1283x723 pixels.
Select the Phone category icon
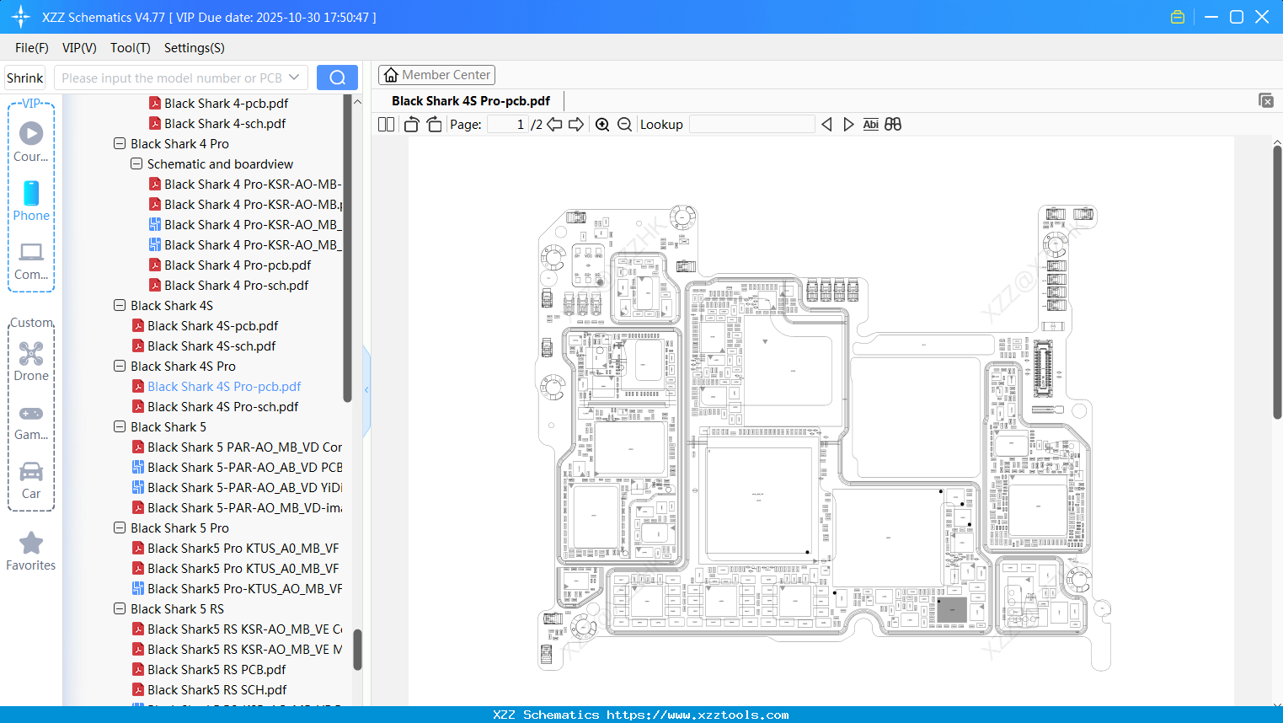(x=31, y=201)
